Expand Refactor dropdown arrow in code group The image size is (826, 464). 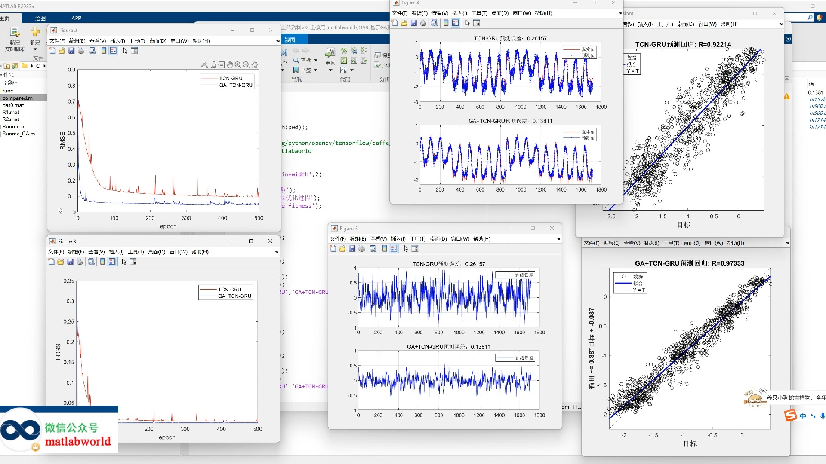[x=330, y=70]
